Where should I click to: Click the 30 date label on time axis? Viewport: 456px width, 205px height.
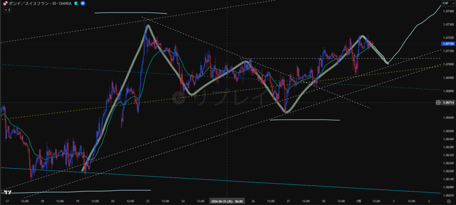(323, 201)
